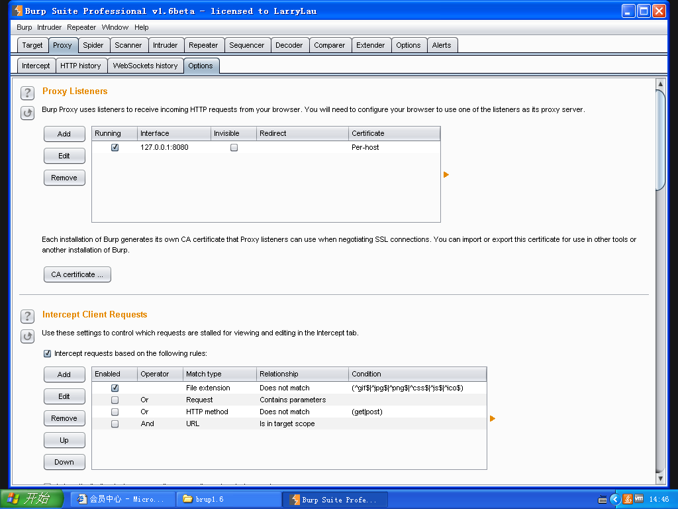
Task: Click the CA certificate button
Action: point(77,274)
